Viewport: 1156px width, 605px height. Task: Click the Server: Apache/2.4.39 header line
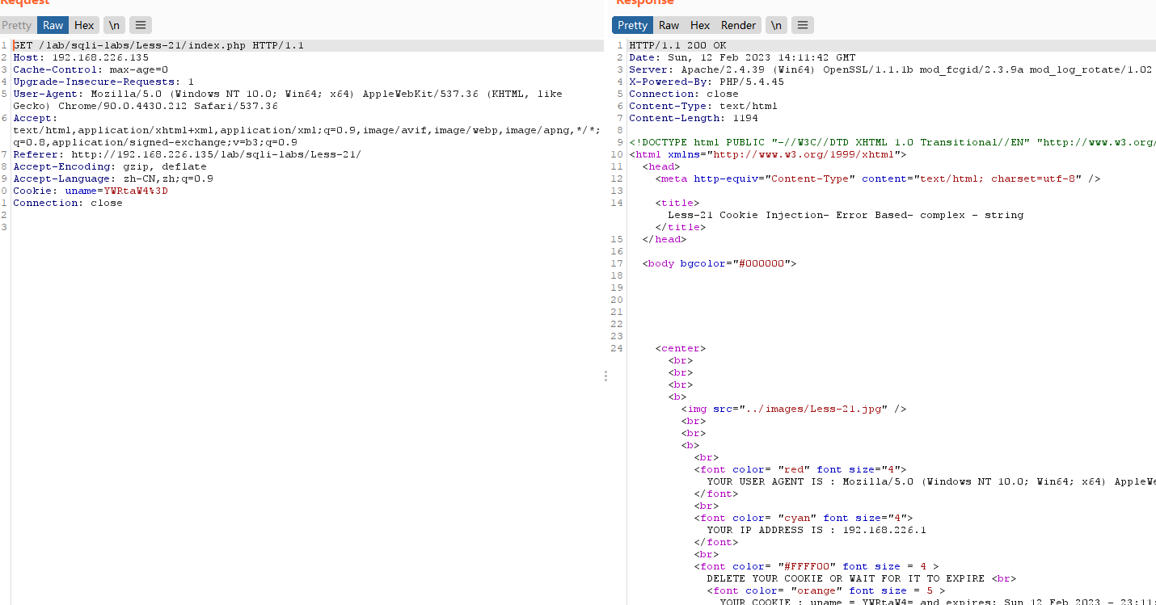(891, 69)
